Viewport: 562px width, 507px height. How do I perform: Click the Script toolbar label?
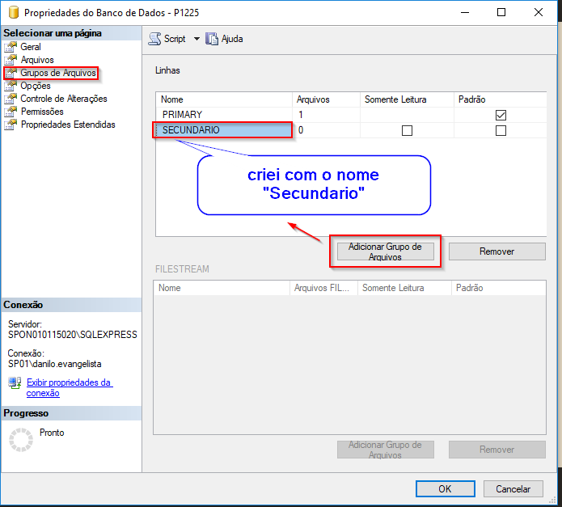tap(175, 39)
